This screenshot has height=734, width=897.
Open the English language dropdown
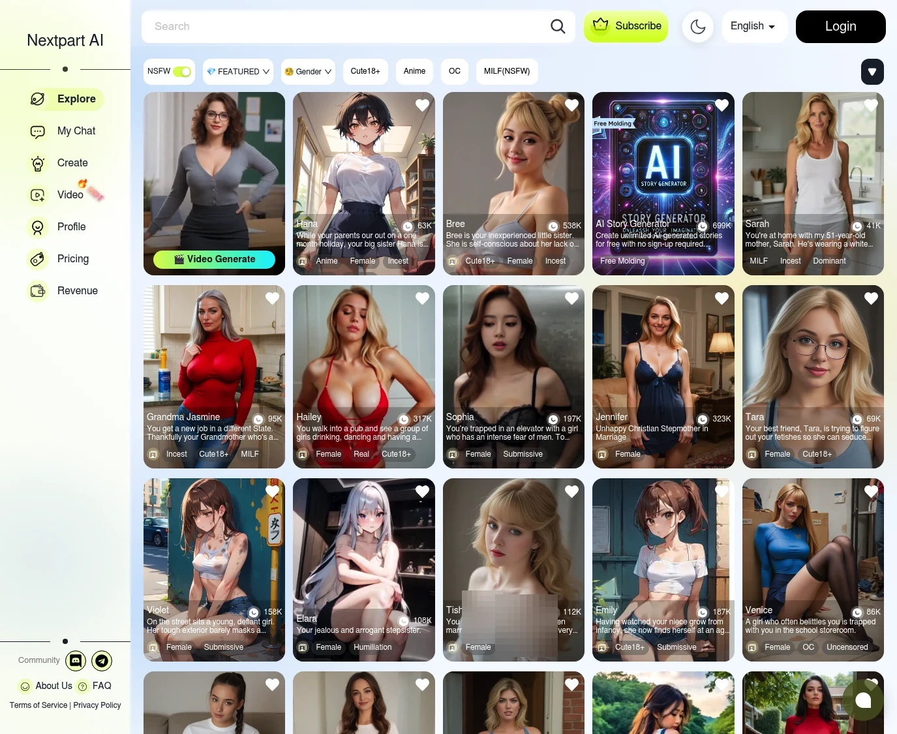pos(754,27)
